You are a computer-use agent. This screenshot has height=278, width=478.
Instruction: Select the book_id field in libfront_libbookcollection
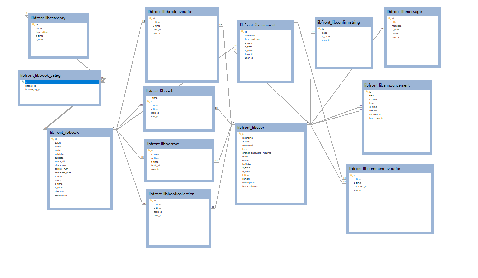(x=158, y=212)
